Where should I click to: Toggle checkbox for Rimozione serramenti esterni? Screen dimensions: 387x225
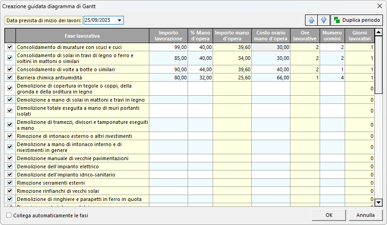click(10, 183)
